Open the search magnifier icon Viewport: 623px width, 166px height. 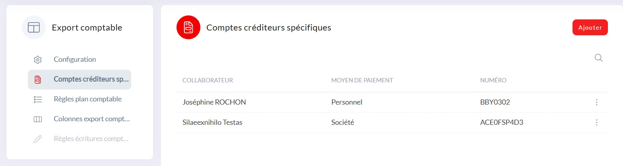coord(598,58)
